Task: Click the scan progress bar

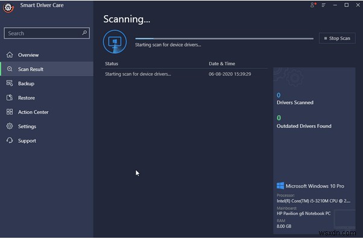Action: click(x=224, y=39)
